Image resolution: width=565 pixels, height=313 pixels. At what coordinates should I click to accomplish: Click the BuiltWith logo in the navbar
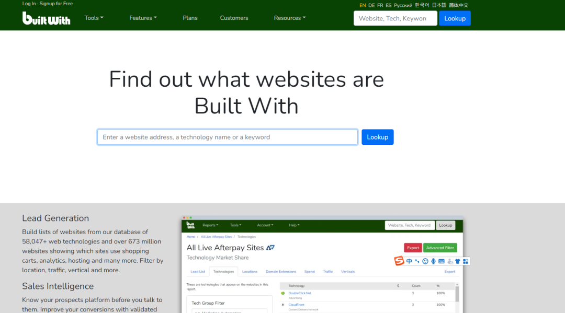point(46,18)
